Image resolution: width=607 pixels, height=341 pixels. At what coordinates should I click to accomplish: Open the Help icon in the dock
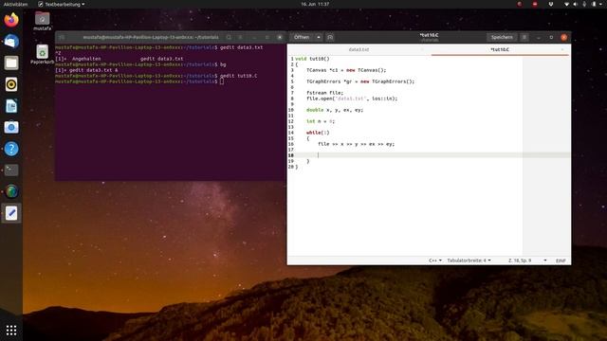pyautogui.click(x=11, y=149)
